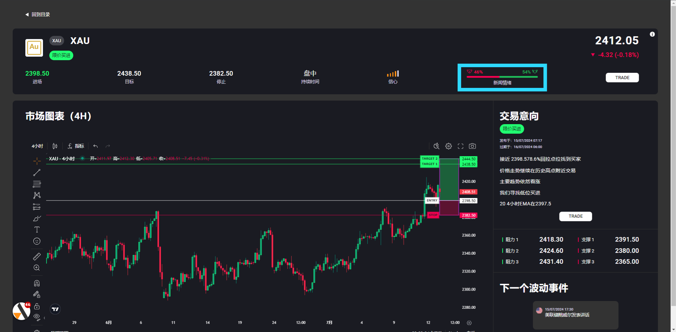Select the text annotation tool
676x332 pixels.
point(37,230)
